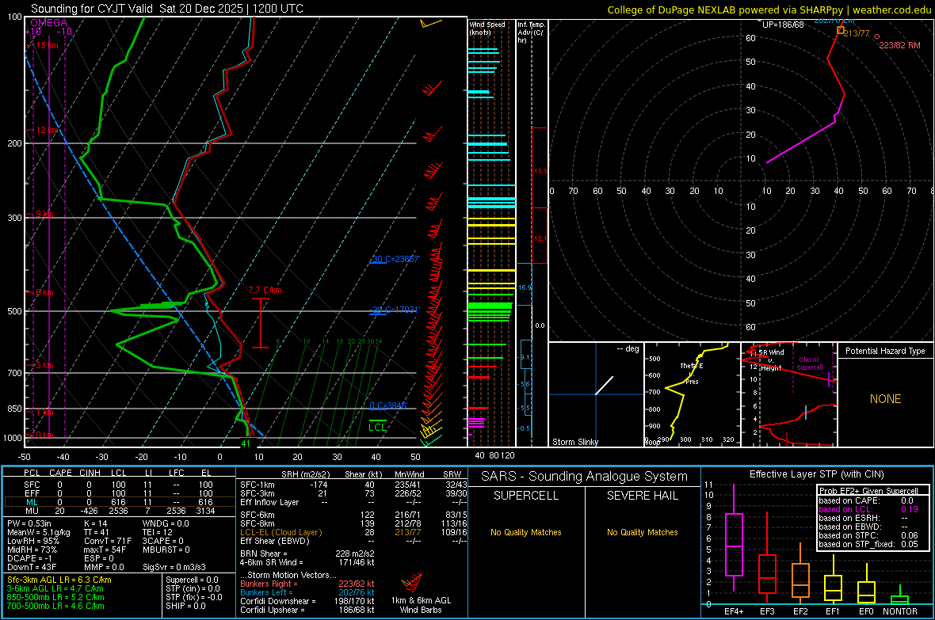Click the SR Wind v. Height plot
The width and height of the screenshot is (935, 620).
click(x=789, y=394)
